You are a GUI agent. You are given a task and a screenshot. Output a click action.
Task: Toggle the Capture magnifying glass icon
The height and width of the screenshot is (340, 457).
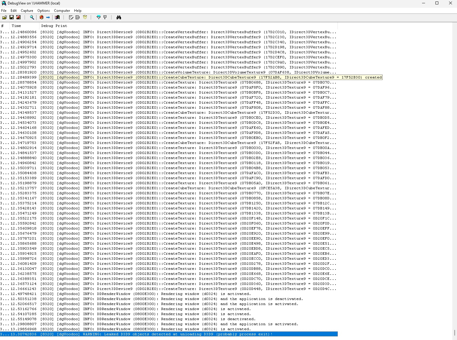click(32, 17)
